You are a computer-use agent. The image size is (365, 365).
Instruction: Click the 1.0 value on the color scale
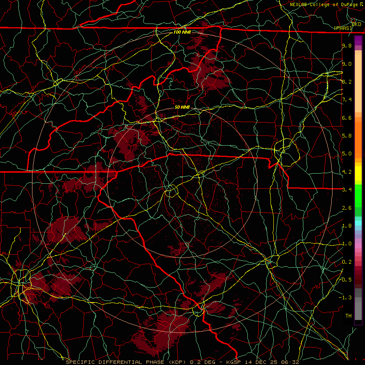tap(347, 244)
